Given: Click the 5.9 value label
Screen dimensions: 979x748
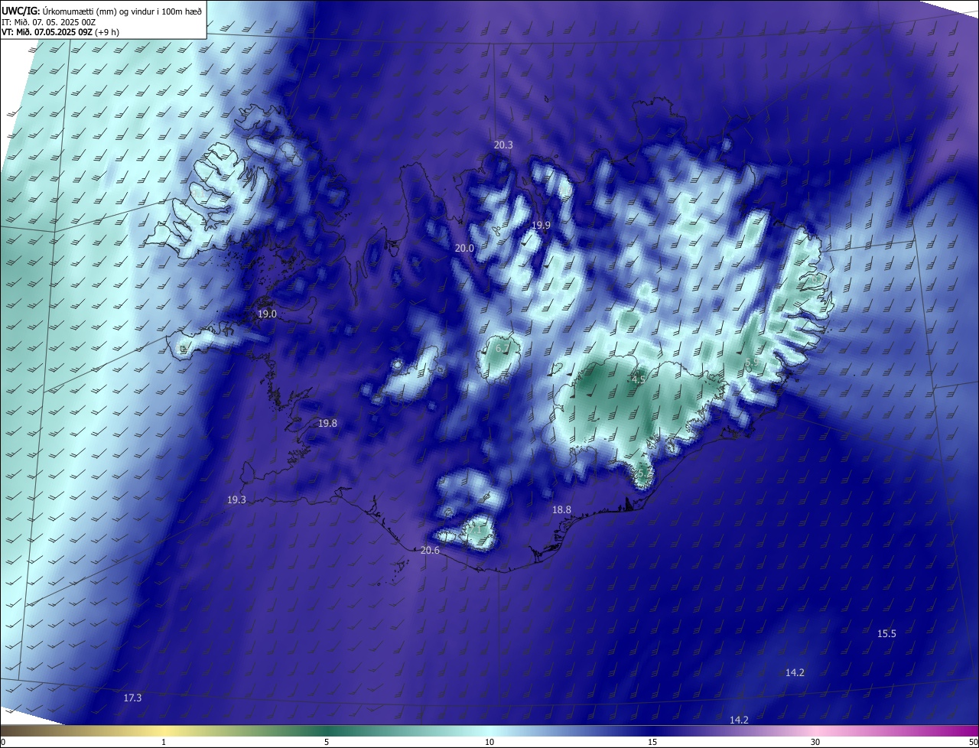Looking at the screenshot, I should coord(751,362).
